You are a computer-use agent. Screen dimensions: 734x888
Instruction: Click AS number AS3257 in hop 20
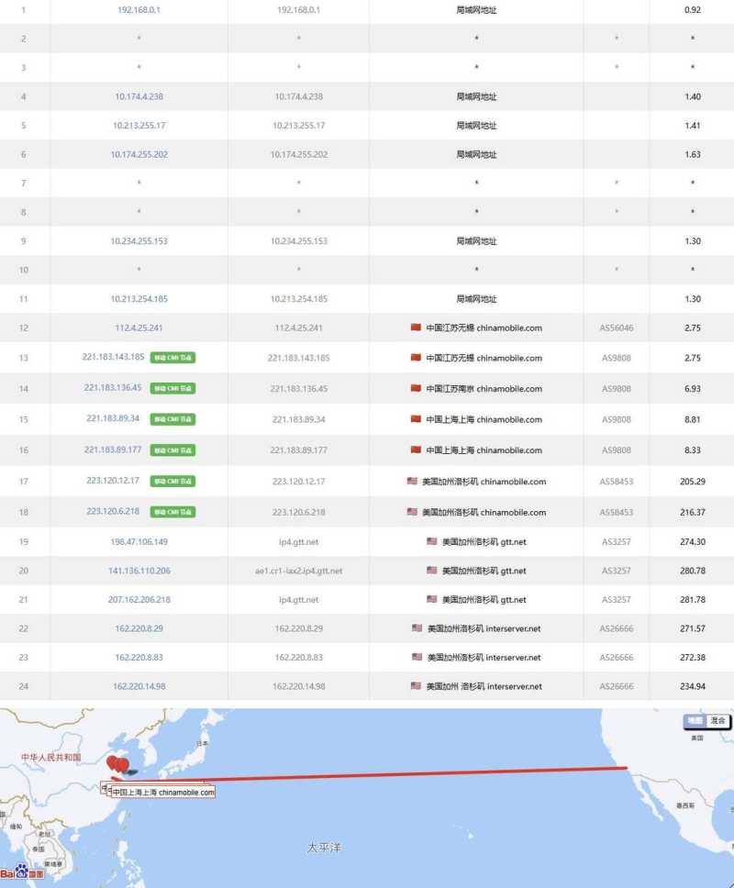[616, 571]
